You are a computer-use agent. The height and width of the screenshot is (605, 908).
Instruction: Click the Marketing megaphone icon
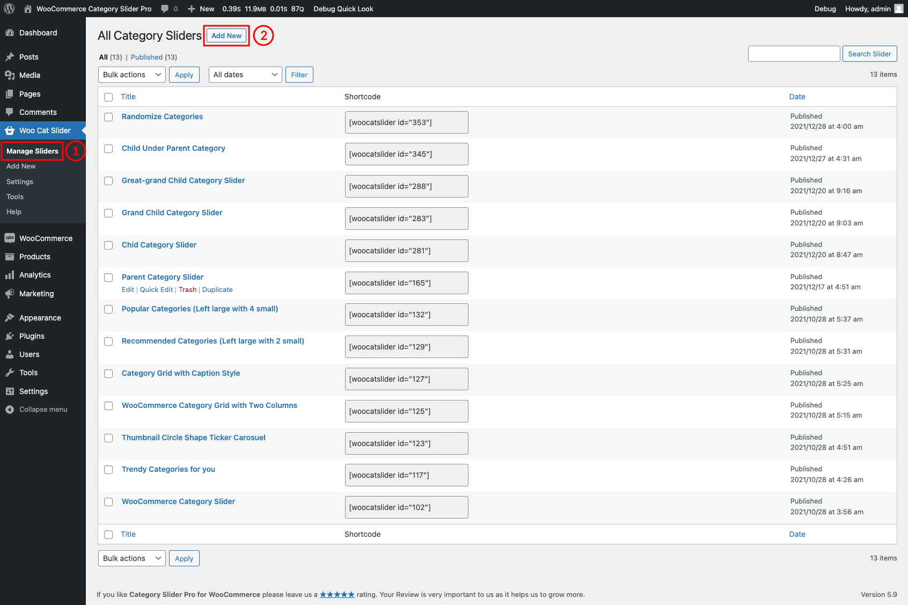point(10,294)
